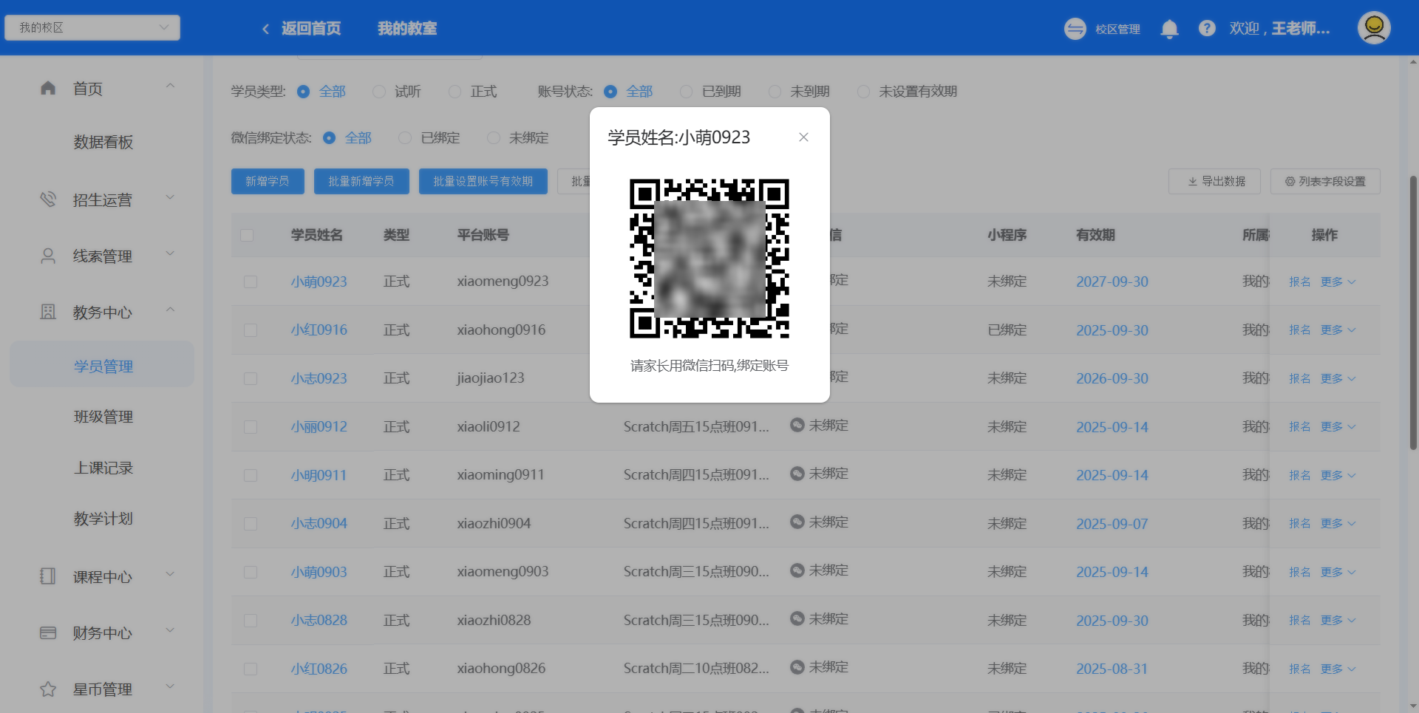The width and height of the screenshot is (1419, 713).
Task: Open 数据看板 in the sidebar
Action: (x=103, y=142)
